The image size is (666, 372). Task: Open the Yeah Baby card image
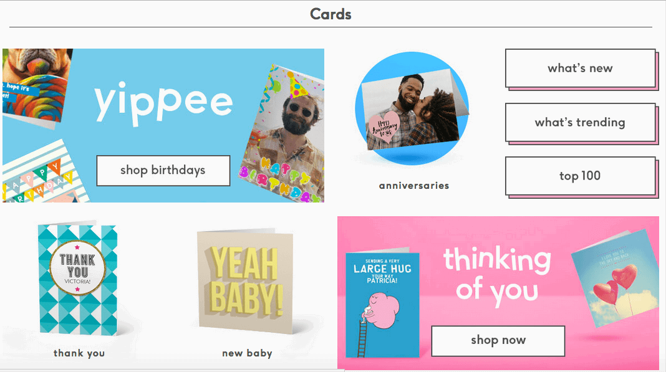pyautogui.click(x=245, y=281)
